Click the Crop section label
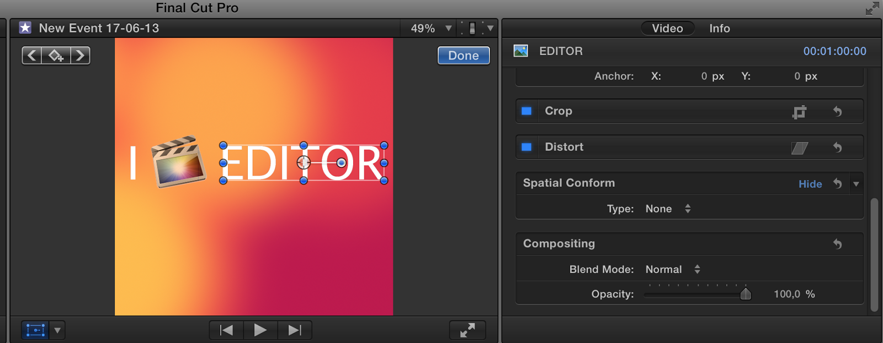 click(x=558, y=111)
